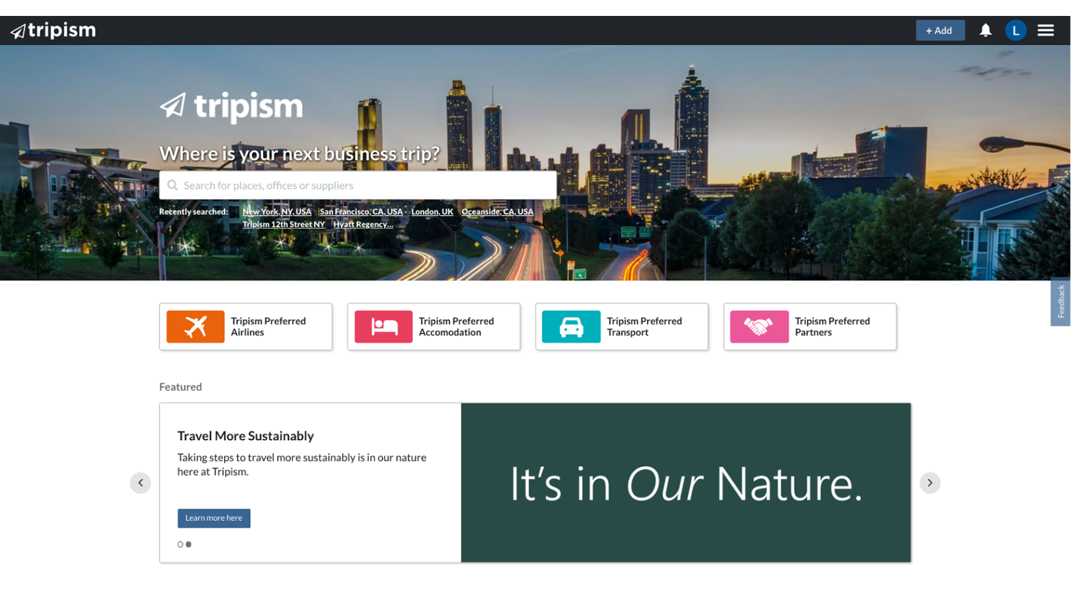The image size is (1072, 611).
Task: Select the second carousel dot
Action: pyautogui.click(x=188, y=545)
